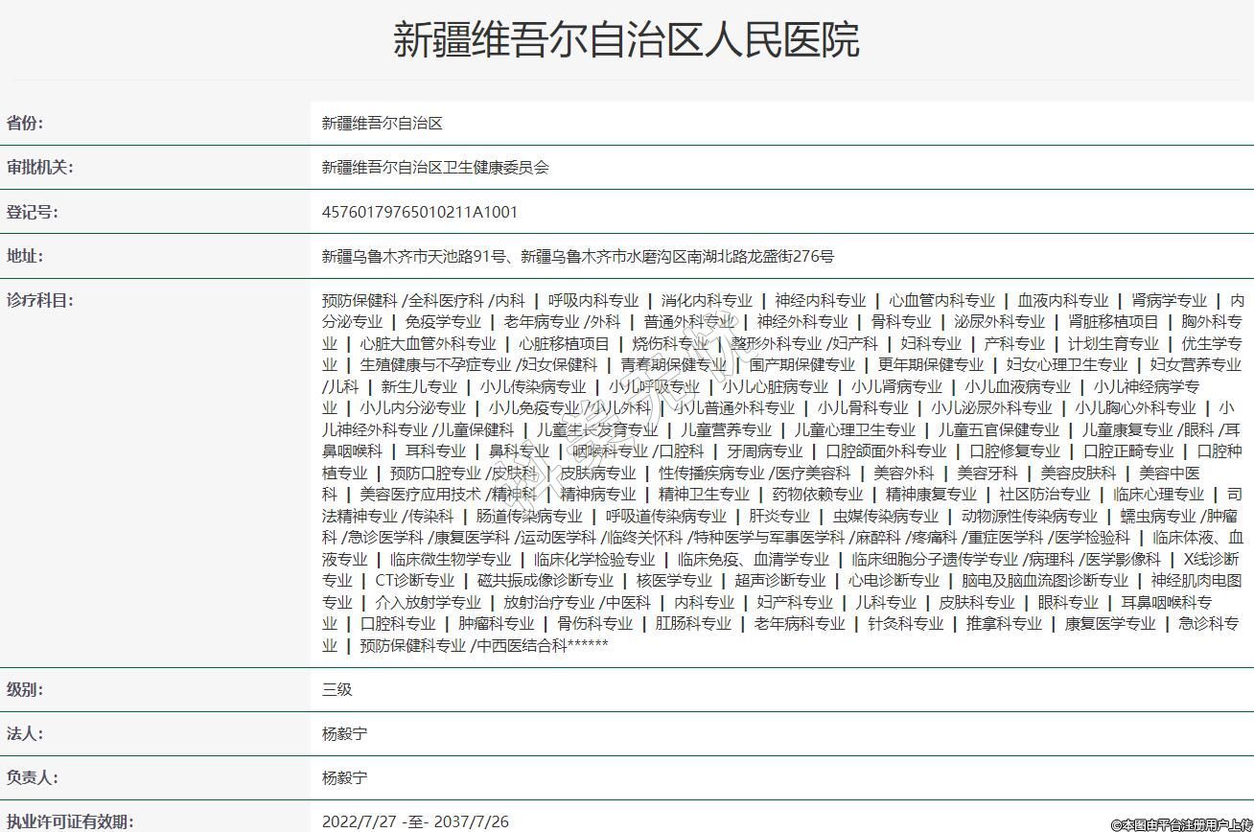1254x832 pixels.
Task: Click 新疆维吾尔自治区卫生健康委员会 approval authority value
Action: pyautogui.click(x=435, y=168)
